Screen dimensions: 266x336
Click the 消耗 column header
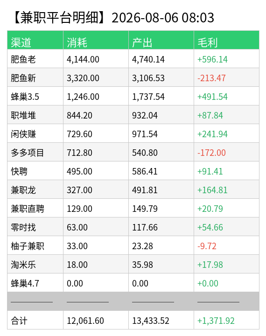click(x=96, y=40)
